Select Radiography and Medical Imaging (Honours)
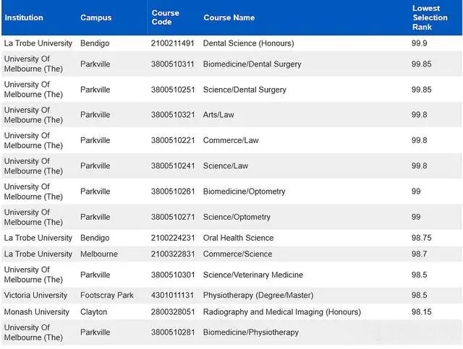The image size is (463, 349). 282,312
